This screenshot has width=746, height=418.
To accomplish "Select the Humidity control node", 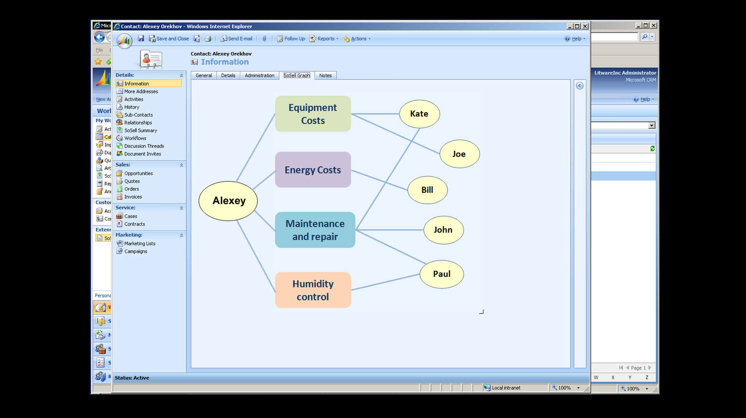I will pos(312,290).
